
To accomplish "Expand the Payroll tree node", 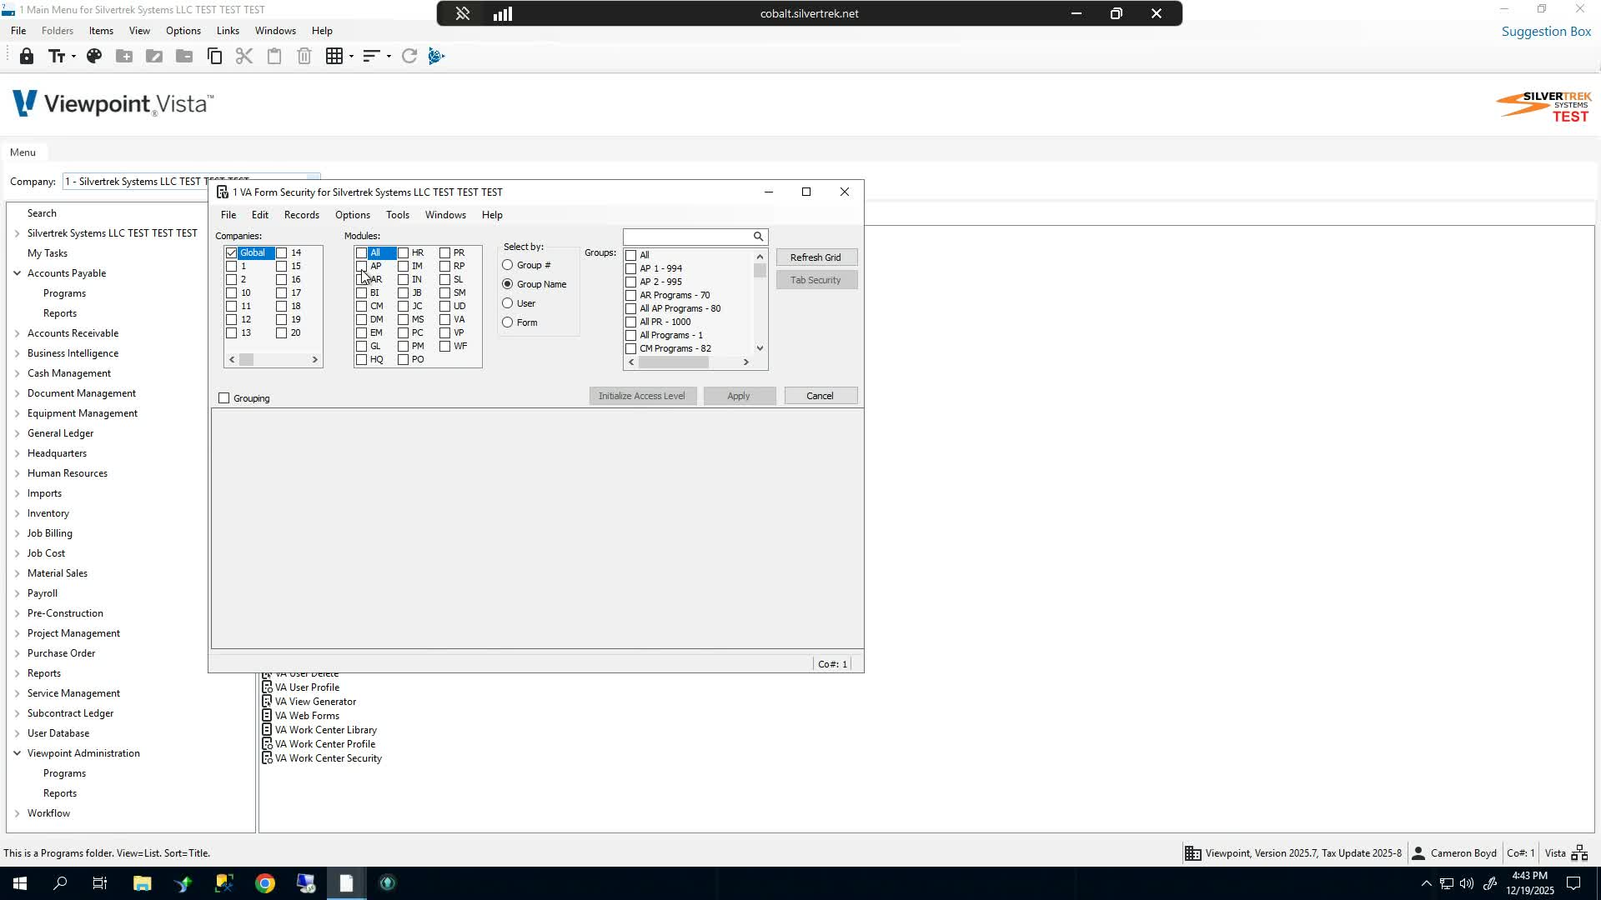I will pyautogui.click(x=17, y=593).
